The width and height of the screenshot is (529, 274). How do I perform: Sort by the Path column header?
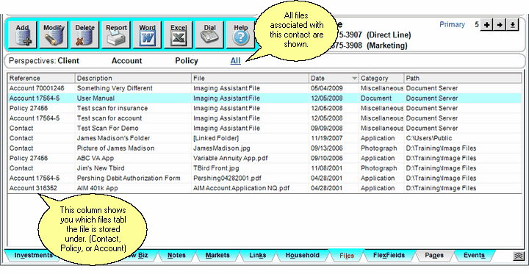[463, 79]
